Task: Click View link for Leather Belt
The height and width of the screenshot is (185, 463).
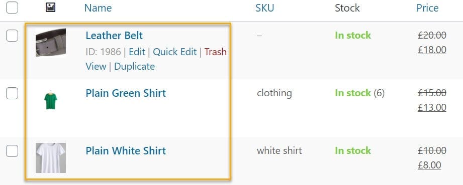Action: 96,66
